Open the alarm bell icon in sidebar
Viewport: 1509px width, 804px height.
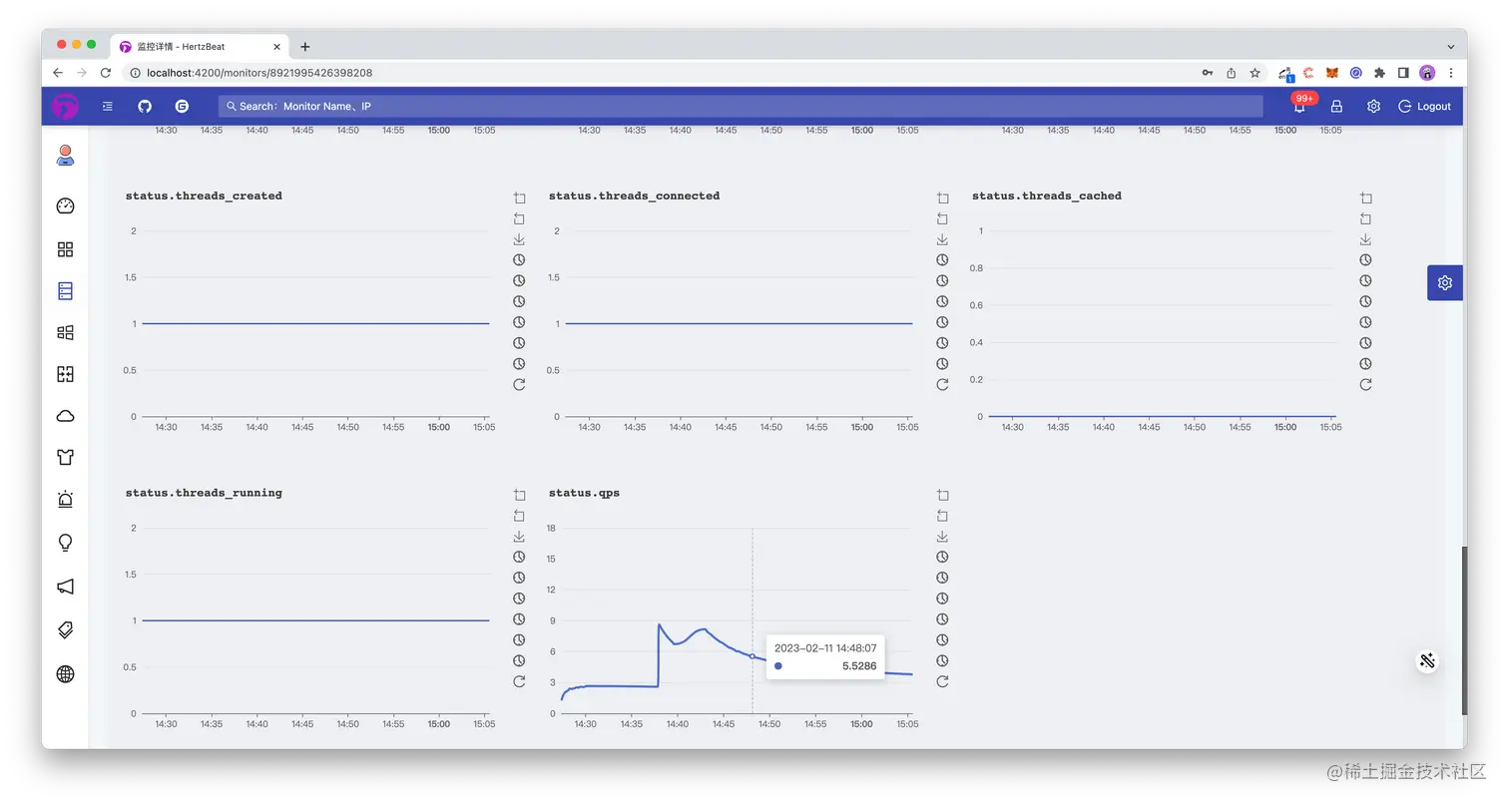tap(64, 499)
